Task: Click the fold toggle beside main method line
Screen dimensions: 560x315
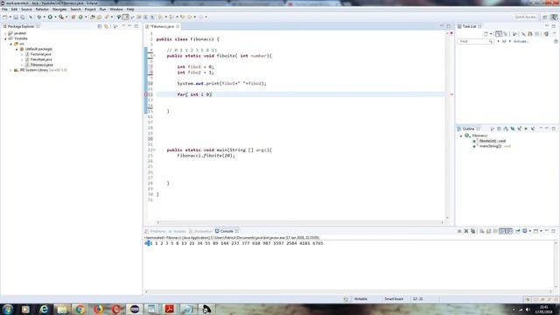Action: click(x=154, y=150)
